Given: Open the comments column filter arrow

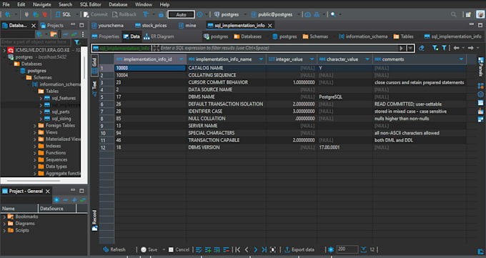Looking at the screenshot, I should (x=461, y=59).
